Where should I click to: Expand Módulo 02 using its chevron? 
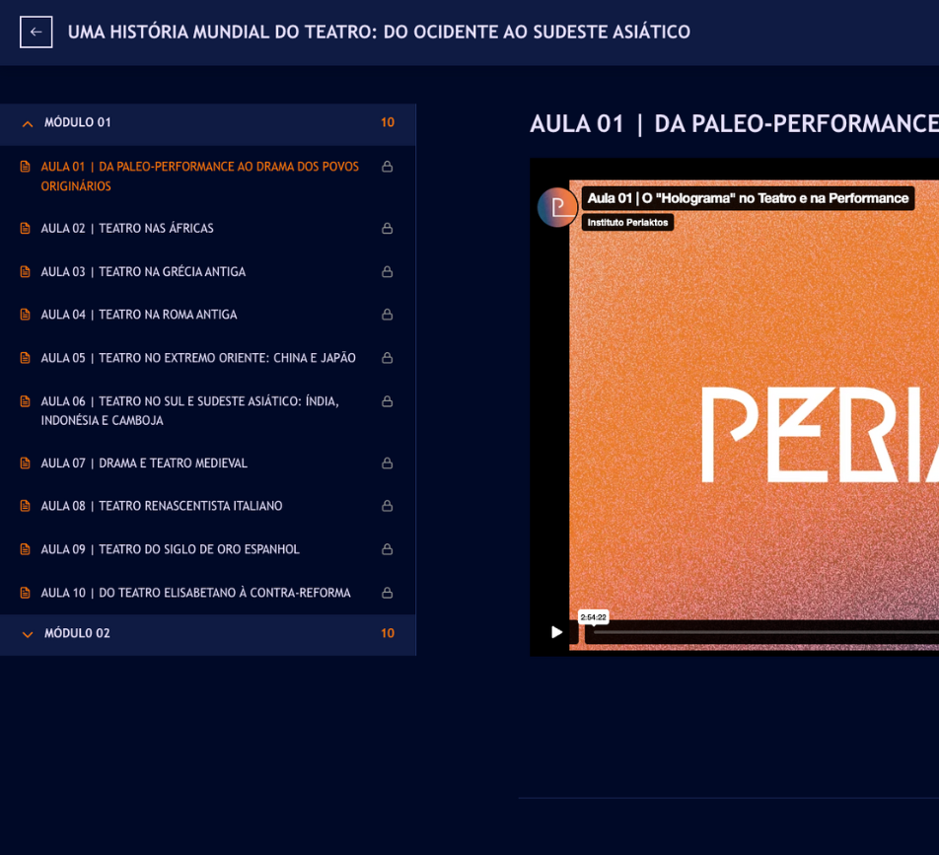pos(28,635)
